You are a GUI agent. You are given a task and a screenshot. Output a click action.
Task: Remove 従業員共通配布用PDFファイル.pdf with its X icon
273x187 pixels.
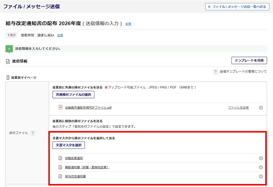(261, 108)
